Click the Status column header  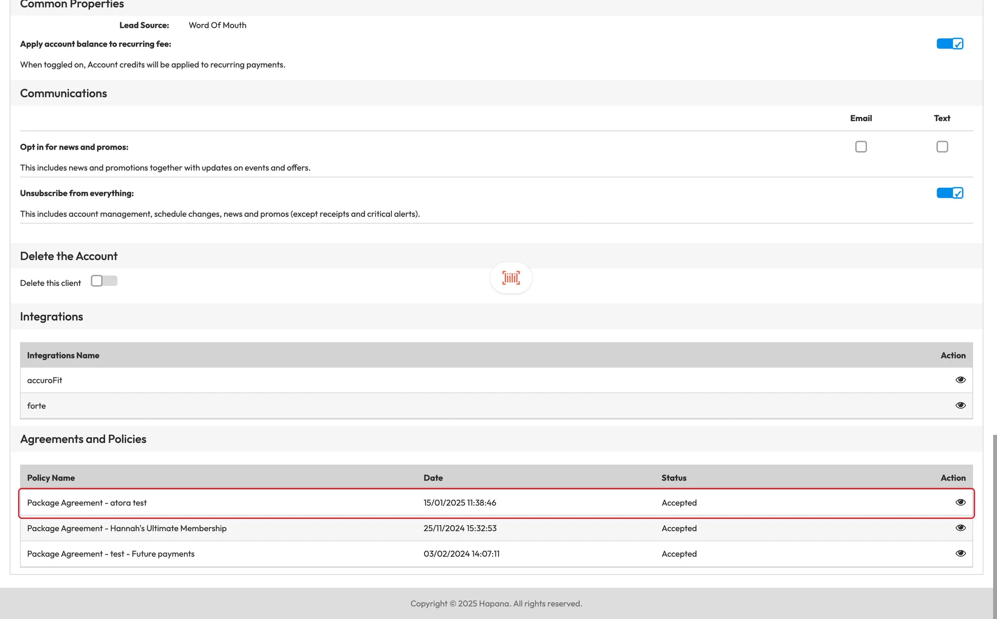674,478
